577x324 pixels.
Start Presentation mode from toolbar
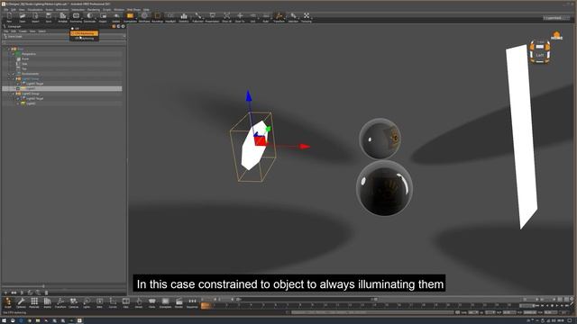click(212, 17)
